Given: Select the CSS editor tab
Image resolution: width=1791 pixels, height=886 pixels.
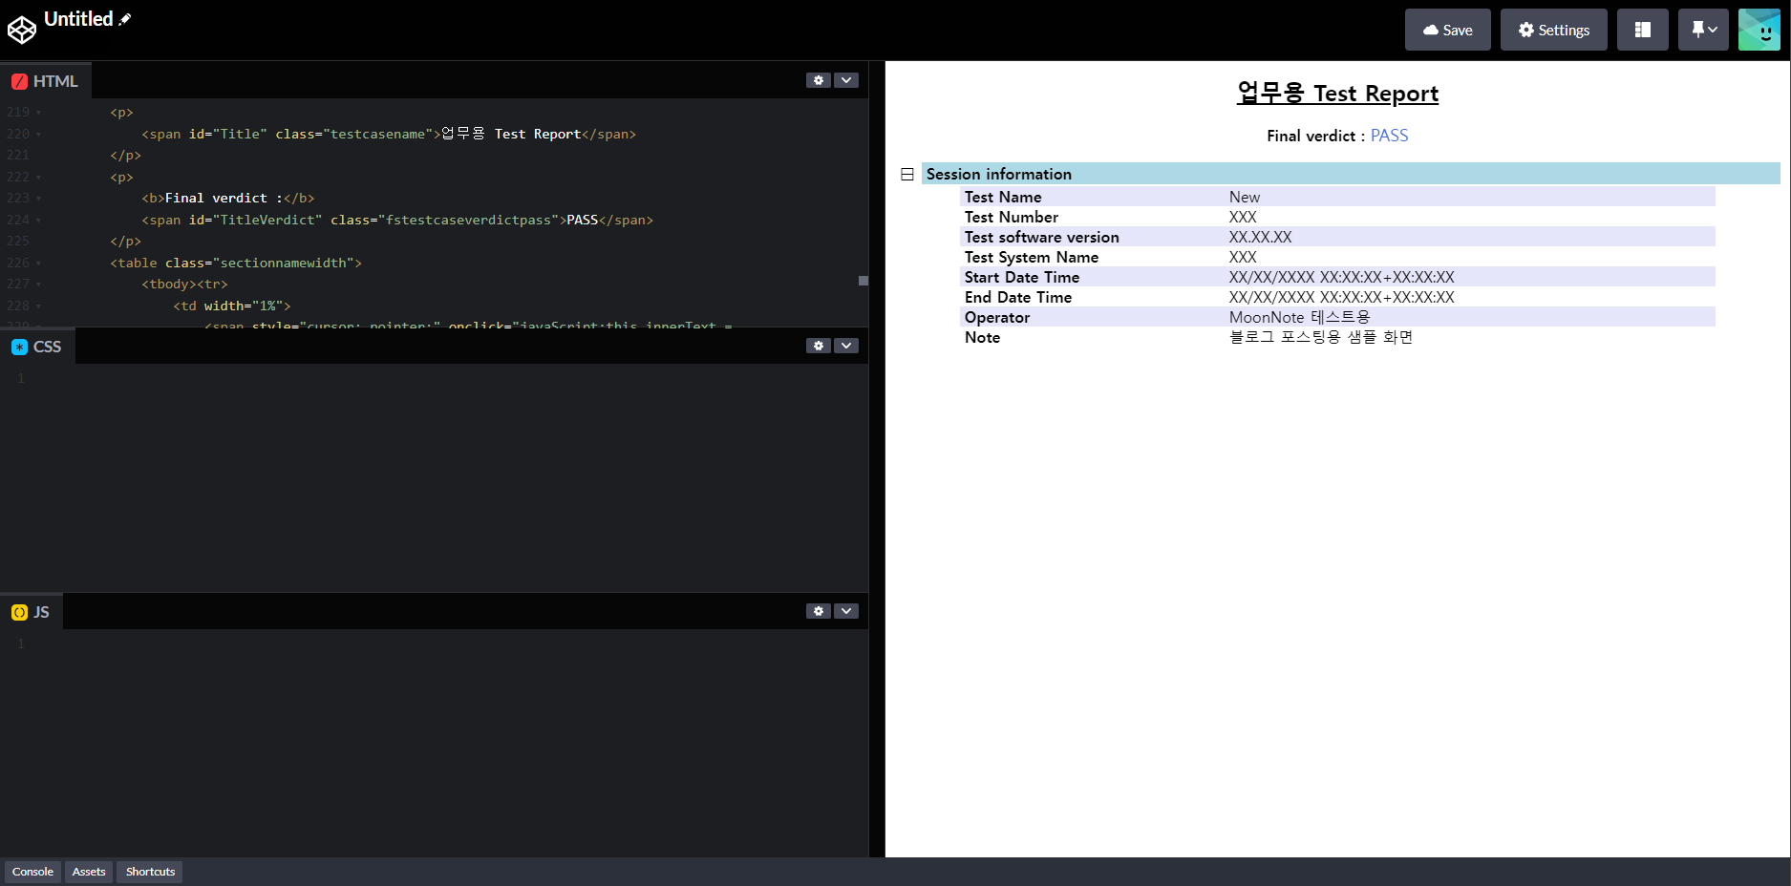Looking at the screenshot, I should click(37, 347).
